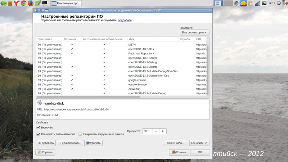Click the 17:19 panel clock
The height and width of the screenshot is (162, 288).
click(x=272, y=3)
